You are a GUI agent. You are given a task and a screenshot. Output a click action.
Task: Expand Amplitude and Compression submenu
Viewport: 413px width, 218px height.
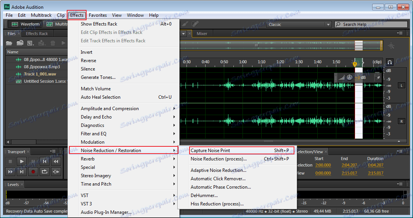124,109
